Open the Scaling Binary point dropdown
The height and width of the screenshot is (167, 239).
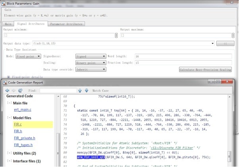[91, 63]
